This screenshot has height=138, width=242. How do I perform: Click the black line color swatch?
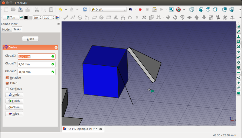pos(25,18)
